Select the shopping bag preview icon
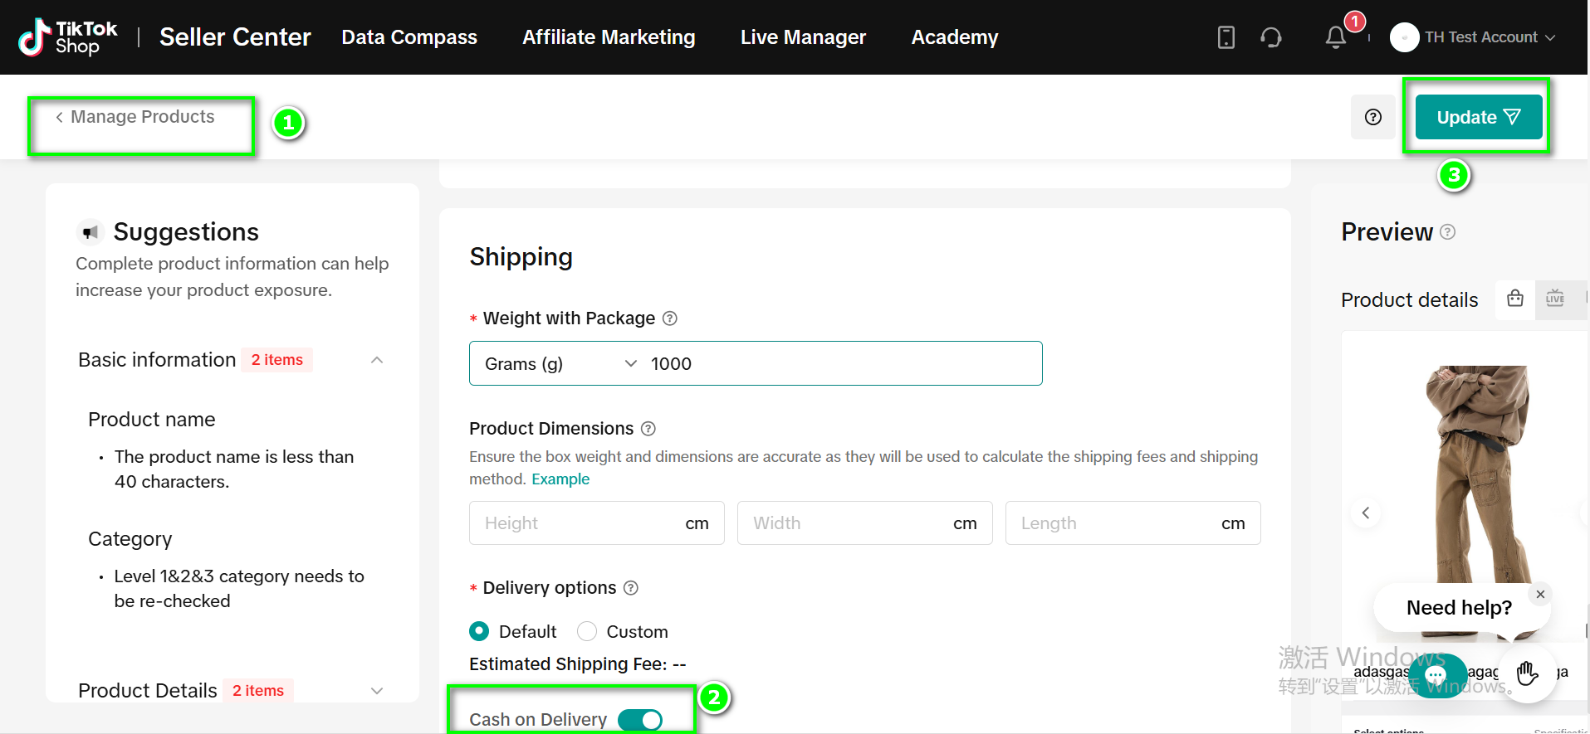Viewport: 1590px width, 734px height. pyautogui.click(x=1515, y=299)
